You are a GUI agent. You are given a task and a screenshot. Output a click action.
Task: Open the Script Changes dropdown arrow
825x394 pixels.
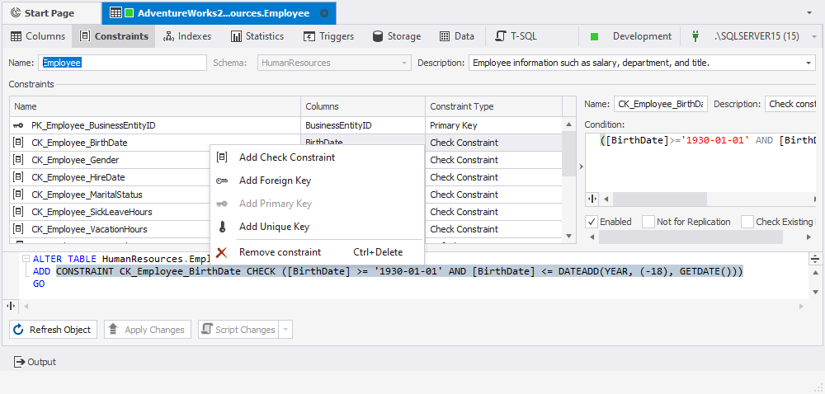[x=285, y=330]
